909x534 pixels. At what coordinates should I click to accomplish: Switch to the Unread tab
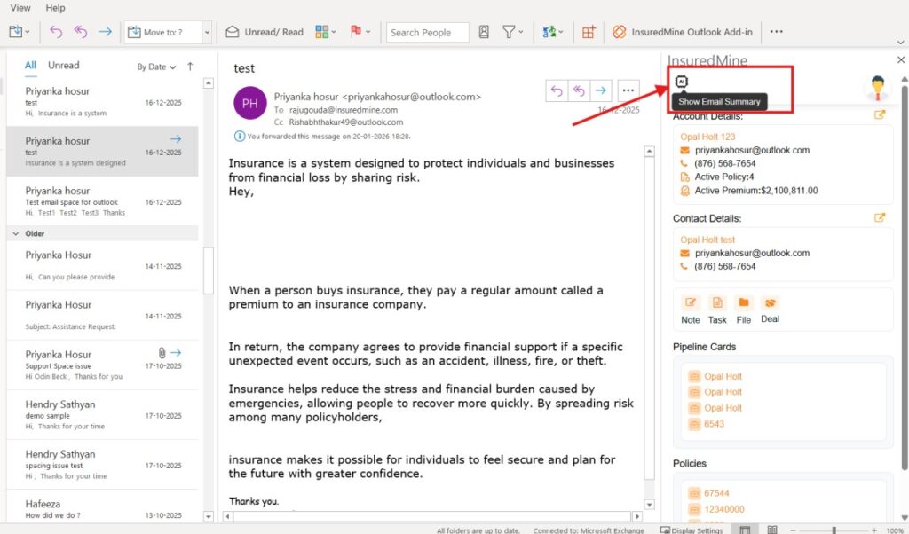click(63, 65)
